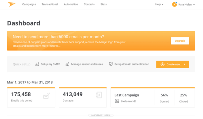Image resolution: width=203 pixels, height=119 pixels.
Task: Expand the Help dropdown
Action: (x=159, y=4)
